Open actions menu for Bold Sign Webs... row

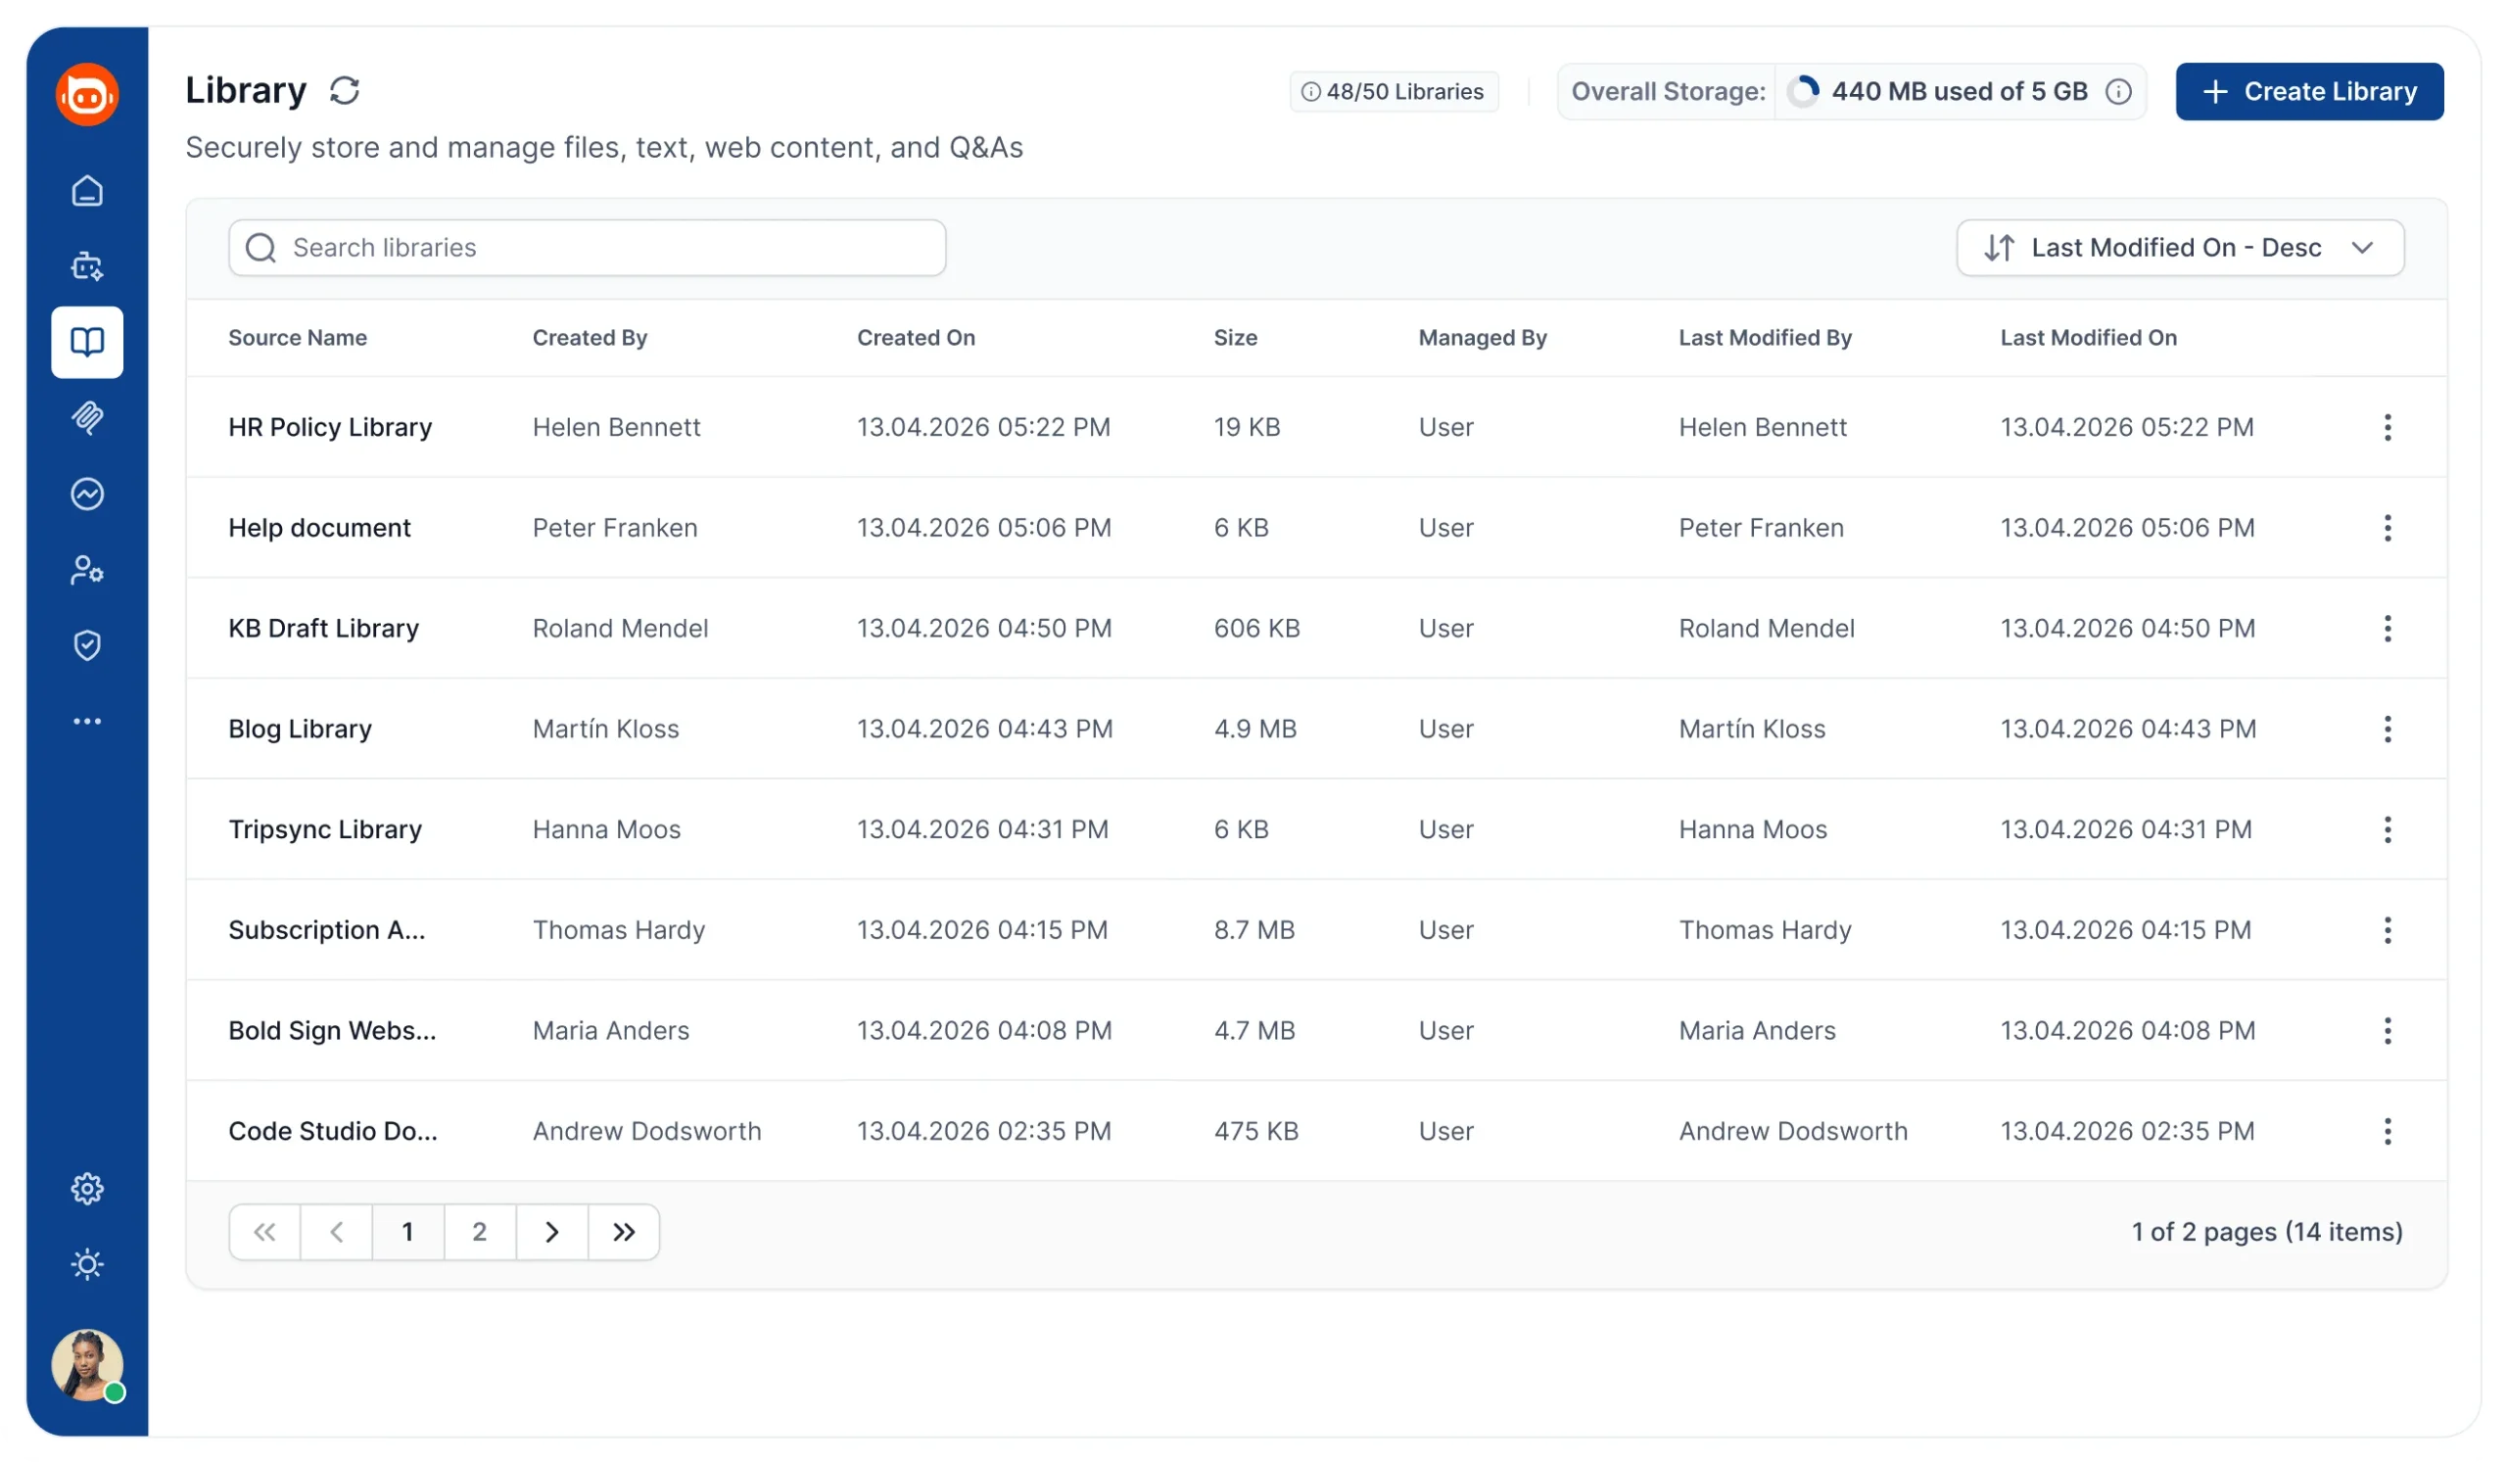coord(2387,1030)
